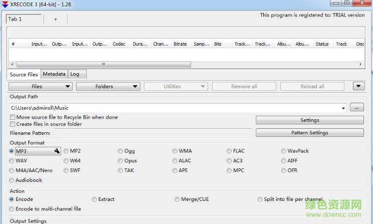Click left arrow of horizontal scrollbar
Viewport: 373px width, 224px height.
[12, 64]
